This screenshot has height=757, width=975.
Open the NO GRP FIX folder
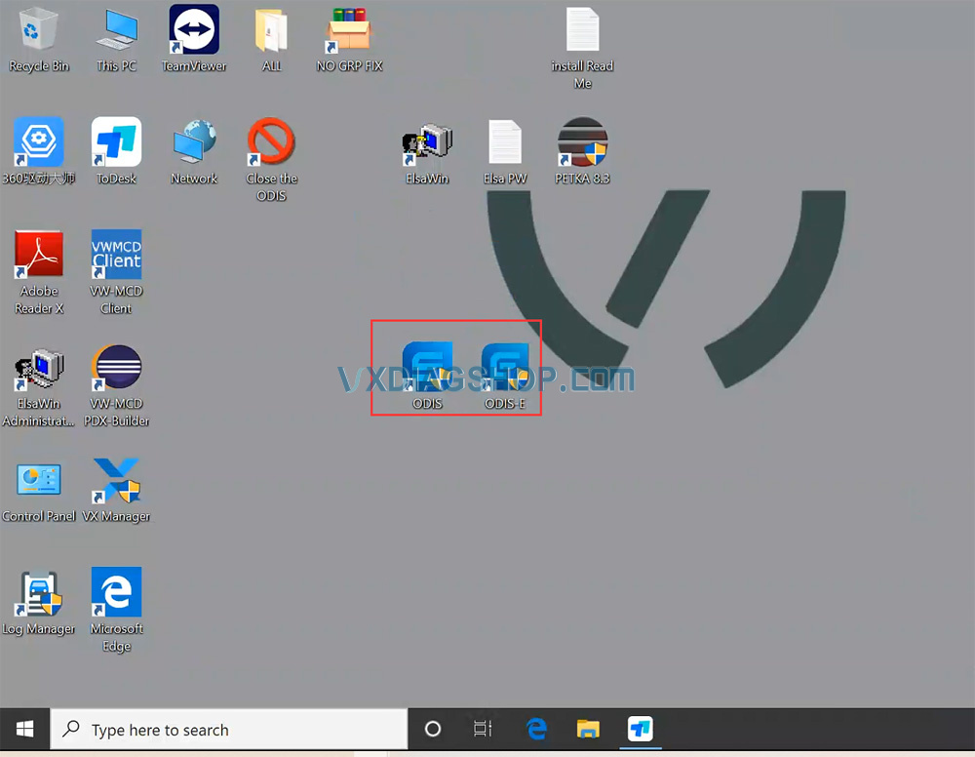click(349, 29)
